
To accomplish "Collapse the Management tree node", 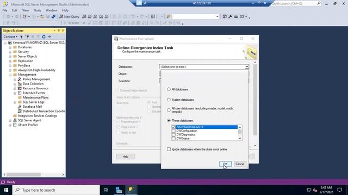I will point(10,75).
